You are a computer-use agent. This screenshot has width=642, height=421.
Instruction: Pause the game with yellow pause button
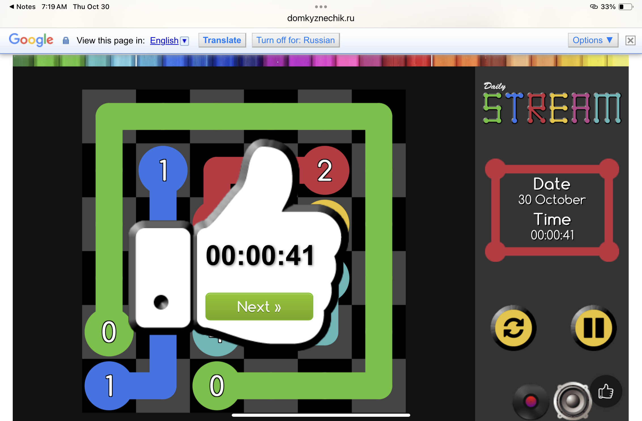(593, 328)
